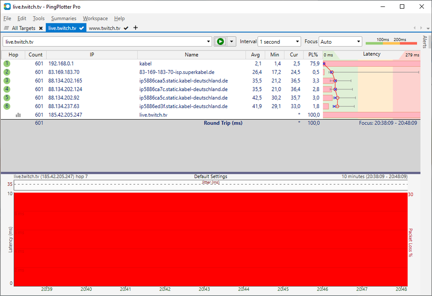Viewport: 432px width, 296px height.
Task: Select hostname ip5886ed3f.static.kabel-deutschland.de
Action: click(184, 106)
